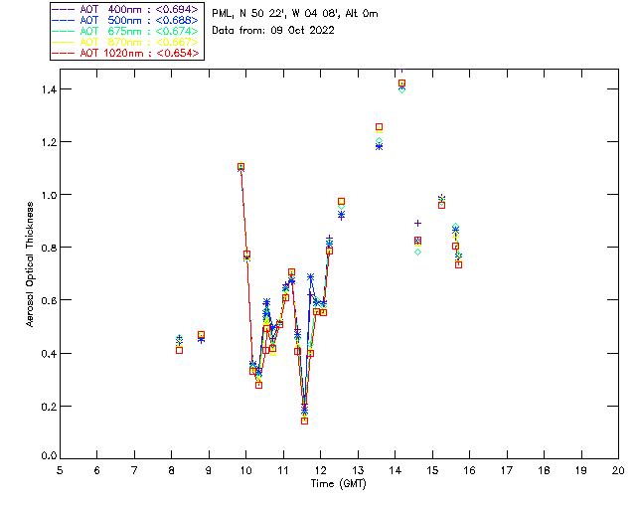The image size is (636, 509).
Task: Click the red square at 0.73 near 15.7h
Action: tap(459, 264)
